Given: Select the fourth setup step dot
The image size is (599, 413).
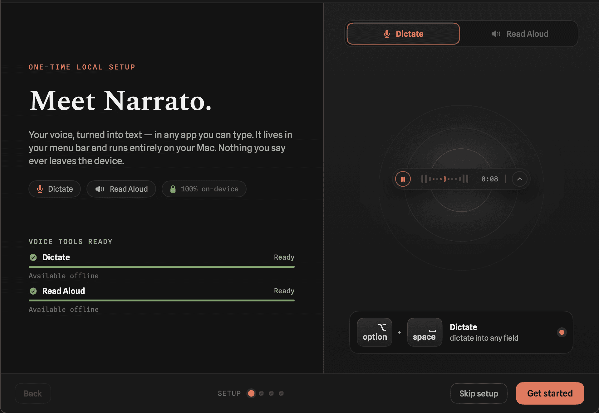Looking at the screenshot, I should [x=281, y=393].
